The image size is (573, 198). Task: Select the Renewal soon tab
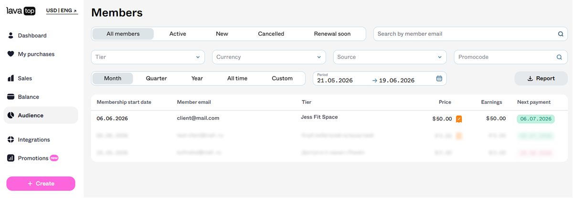332,34
